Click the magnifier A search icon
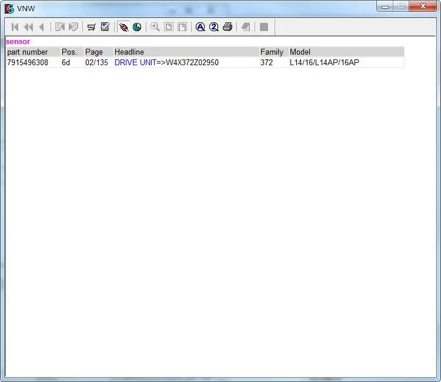Screen dimensions: 441x382 point(201,27)
